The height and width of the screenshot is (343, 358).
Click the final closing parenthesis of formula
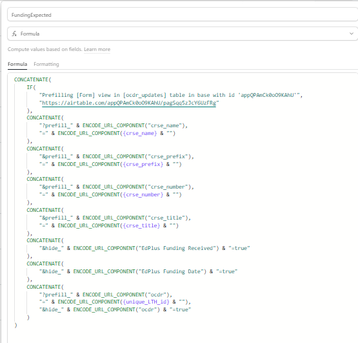(15, 325)
